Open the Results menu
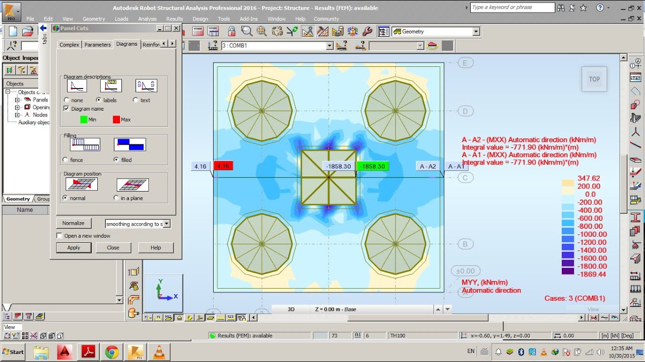The image size is (645, 362). pos(174,19)
